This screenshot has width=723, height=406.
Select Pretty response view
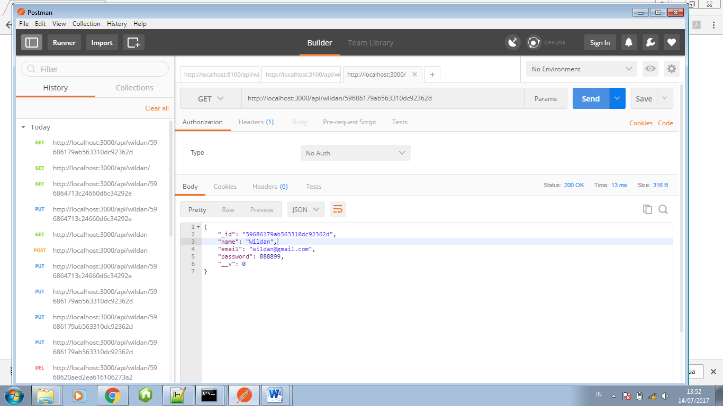pos(197,209)
